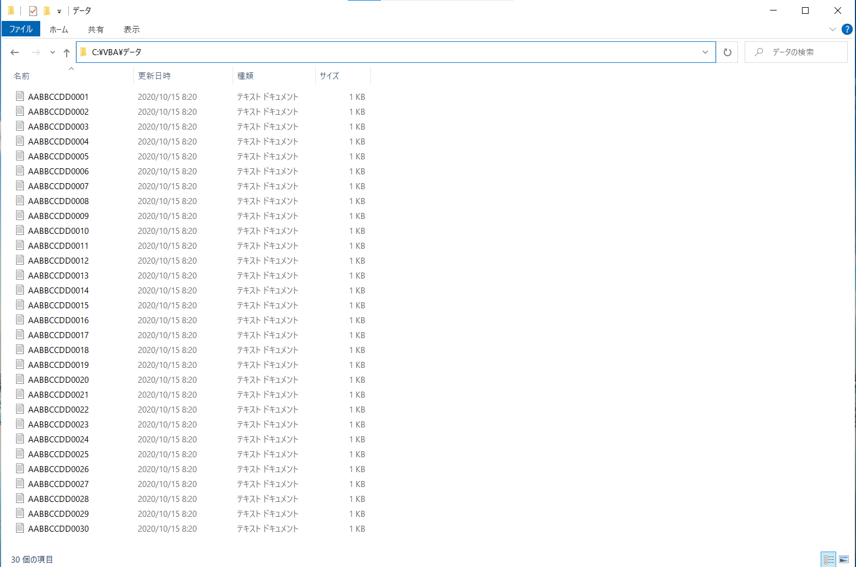Click the Properties quick access icon
The height and width of the screenshot is (567, 856).
(33, 10)
